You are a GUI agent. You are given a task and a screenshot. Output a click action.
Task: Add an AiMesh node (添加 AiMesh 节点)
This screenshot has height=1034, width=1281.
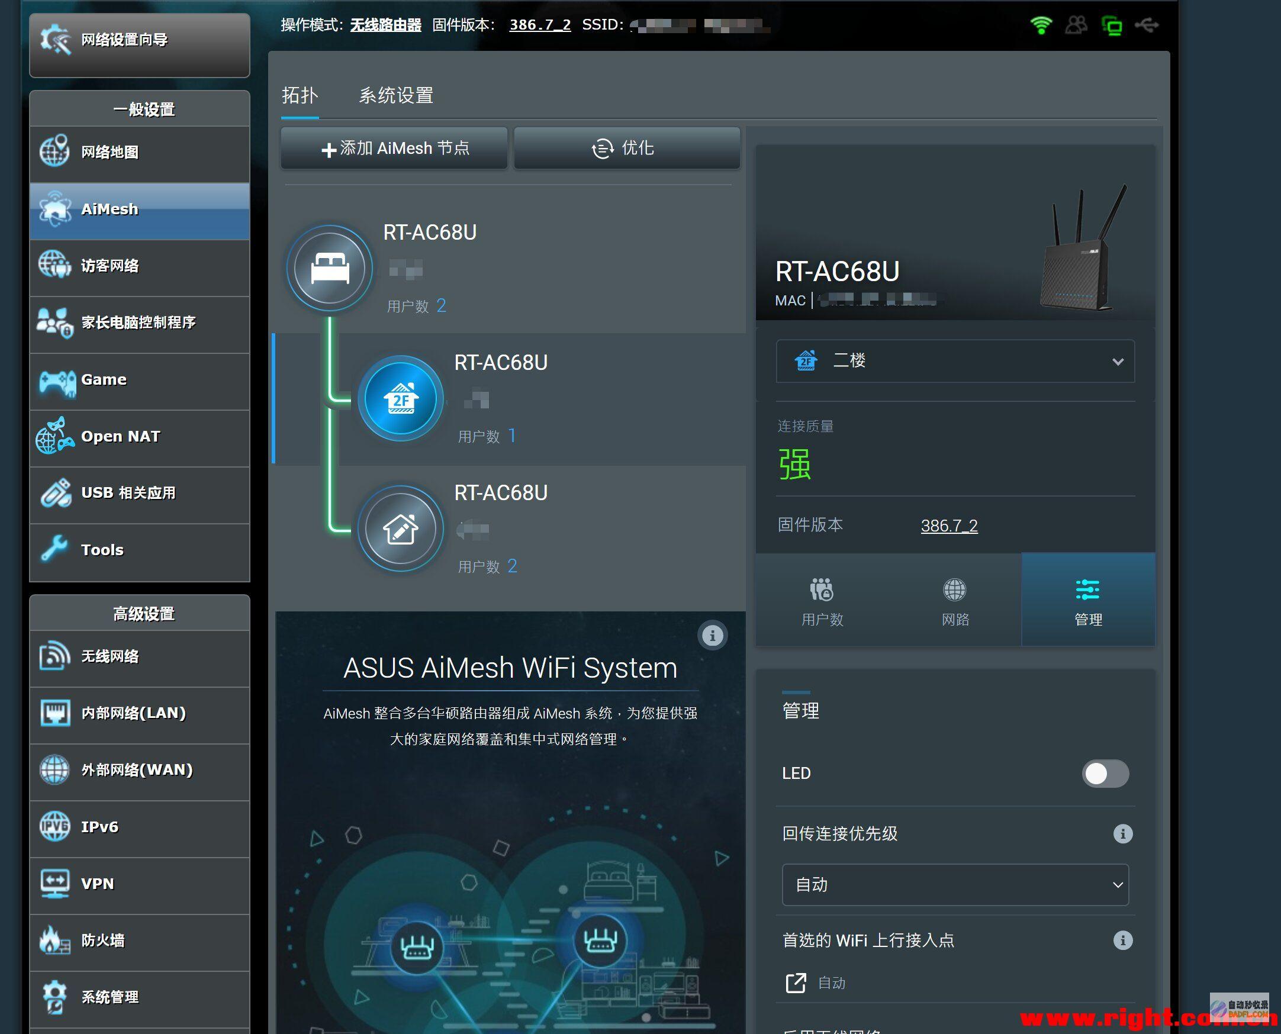click(x=394, y=149)
